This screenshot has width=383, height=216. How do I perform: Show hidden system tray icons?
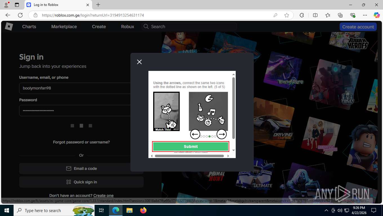[326, 210]
